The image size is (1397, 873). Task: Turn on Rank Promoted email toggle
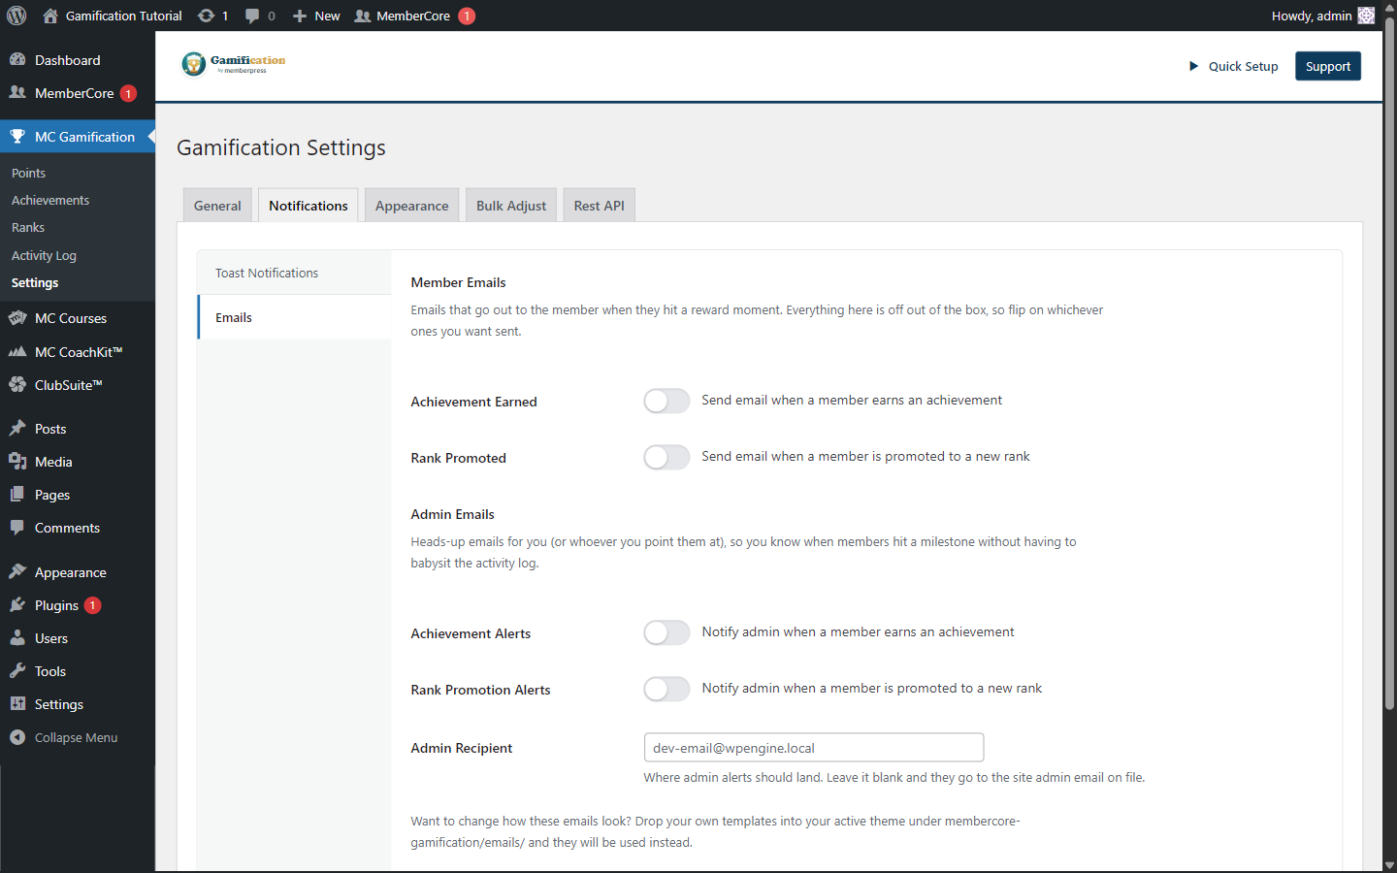pos(666,457)
